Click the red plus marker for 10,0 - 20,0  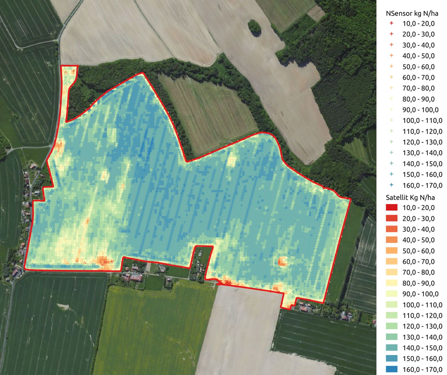[x=391, y=23]
